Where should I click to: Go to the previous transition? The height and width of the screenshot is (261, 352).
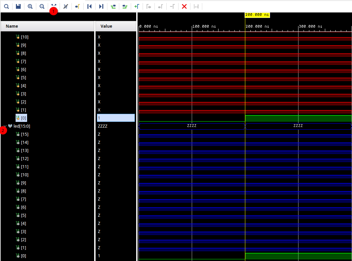coord(113,6)
